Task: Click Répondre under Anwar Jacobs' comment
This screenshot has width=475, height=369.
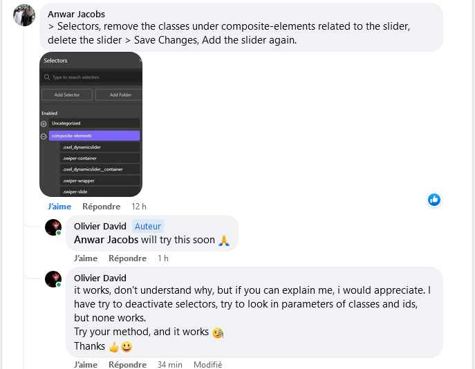Action: pyautogui.click(x=101, y=207)
